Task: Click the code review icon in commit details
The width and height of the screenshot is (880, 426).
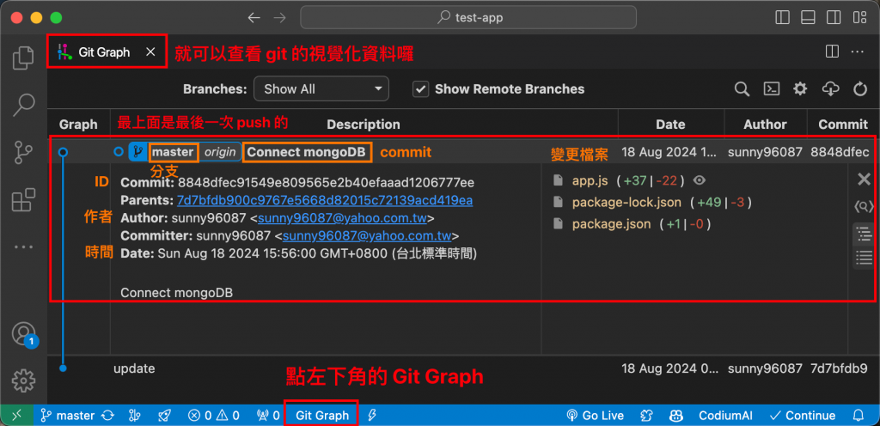Action: coord(865,207)
